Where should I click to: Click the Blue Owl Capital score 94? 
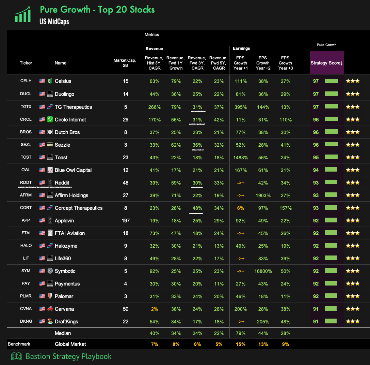pyautogui.click(x=316, y=170)
